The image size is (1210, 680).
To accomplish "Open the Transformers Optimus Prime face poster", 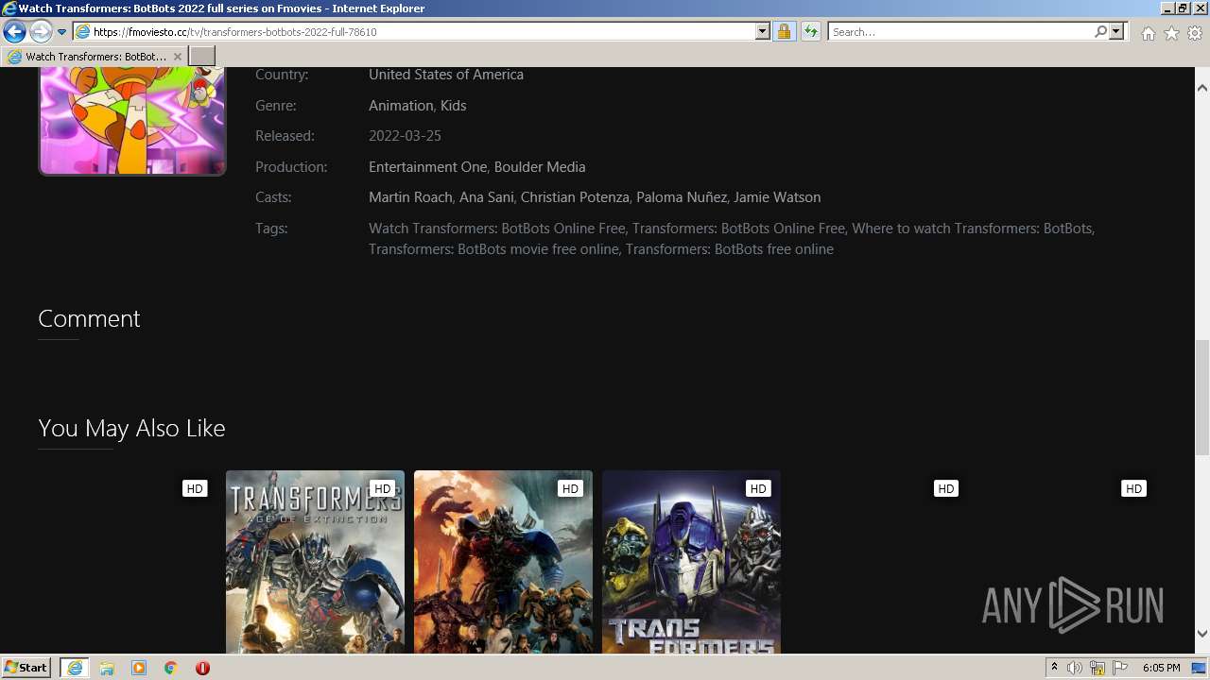I will (x=691, y=562).
